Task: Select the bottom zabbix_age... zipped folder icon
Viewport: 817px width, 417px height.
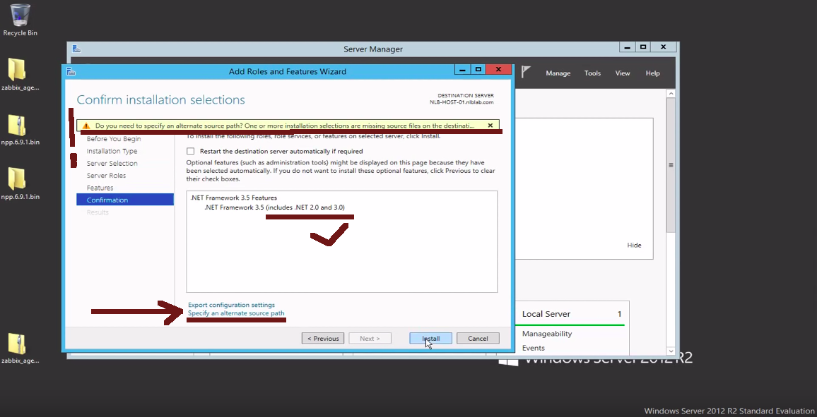Action: click(20, 347)
